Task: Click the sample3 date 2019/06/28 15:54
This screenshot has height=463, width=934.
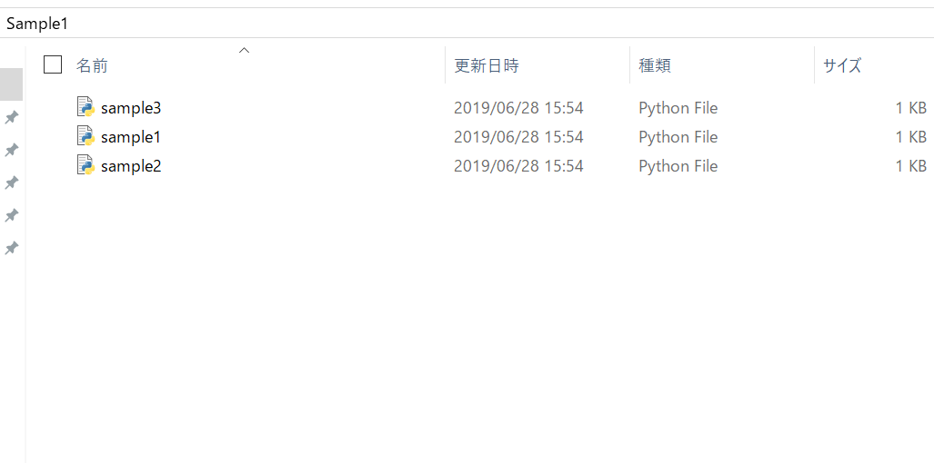Action: pos(518,108)
